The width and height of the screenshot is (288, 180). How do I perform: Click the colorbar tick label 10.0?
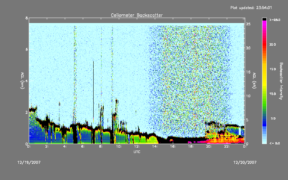click(x=273, y=94)
